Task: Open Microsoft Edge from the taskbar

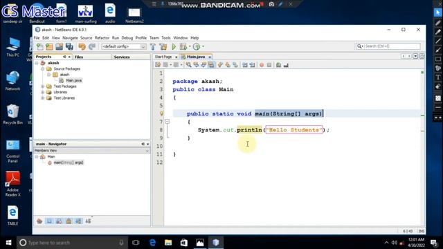Action: (x=152, y=243)
